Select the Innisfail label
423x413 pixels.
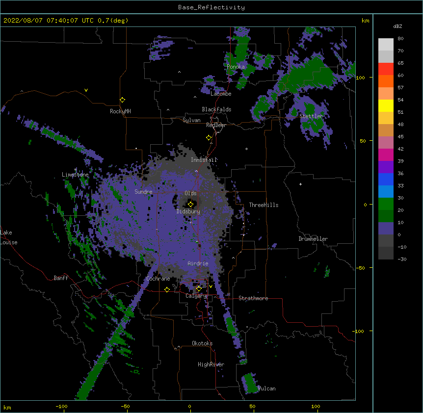tap(204, 160)
